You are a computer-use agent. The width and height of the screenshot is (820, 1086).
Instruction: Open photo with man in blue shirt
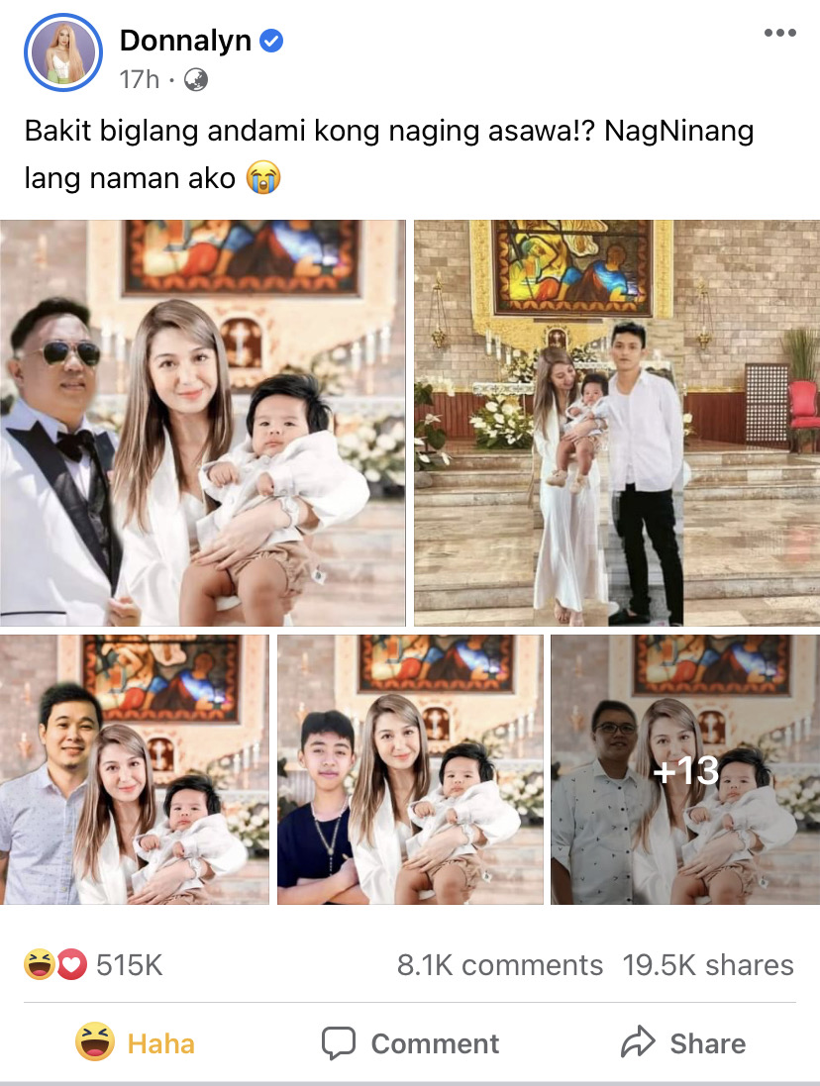click(x=135, y=769)
